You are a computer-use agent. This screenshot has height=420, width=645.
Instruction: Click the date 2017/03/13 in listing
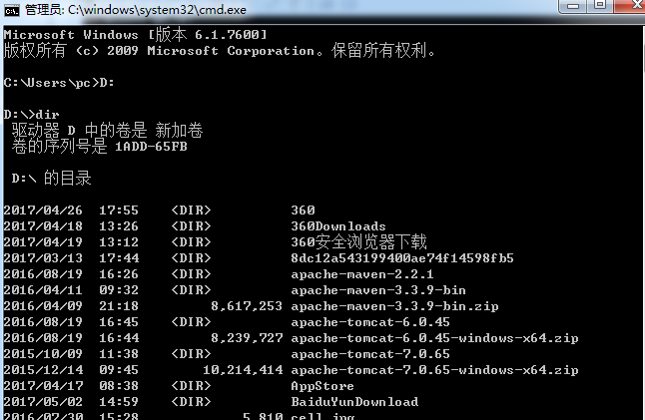(43, 258)
